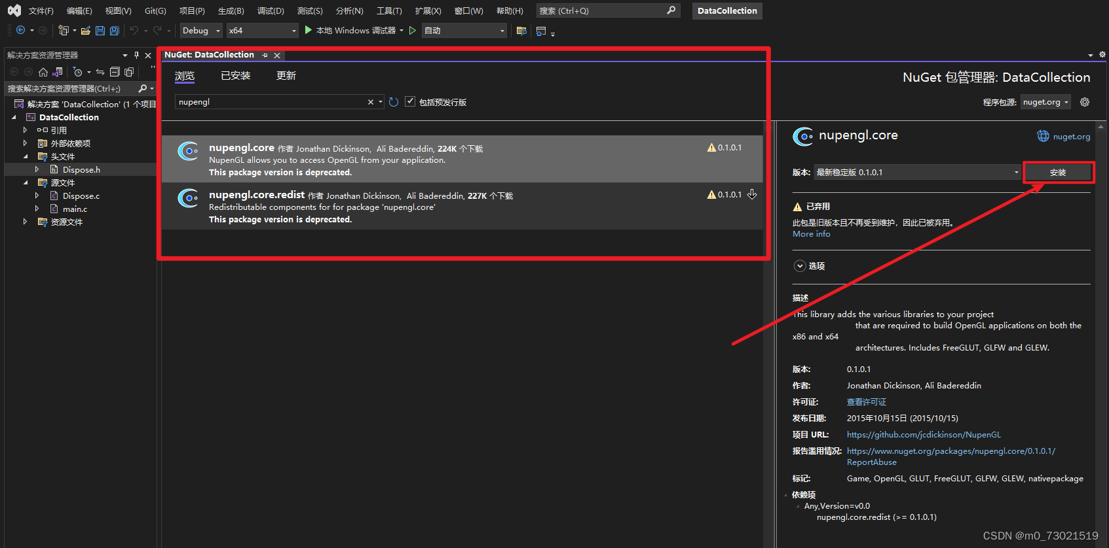Clear the nupengl search text with X
This screenshot has width=1109, height=548.
click(371, 102)
